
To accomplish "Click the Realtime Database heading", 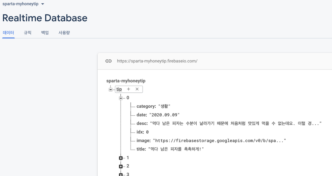I will [45, 18].
